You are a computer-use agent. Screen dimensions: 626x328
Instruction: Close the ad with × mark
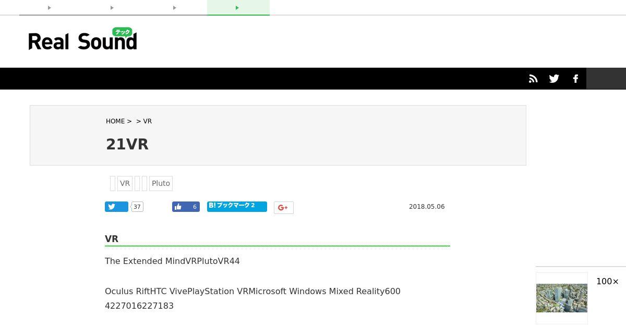pos(616,282)
